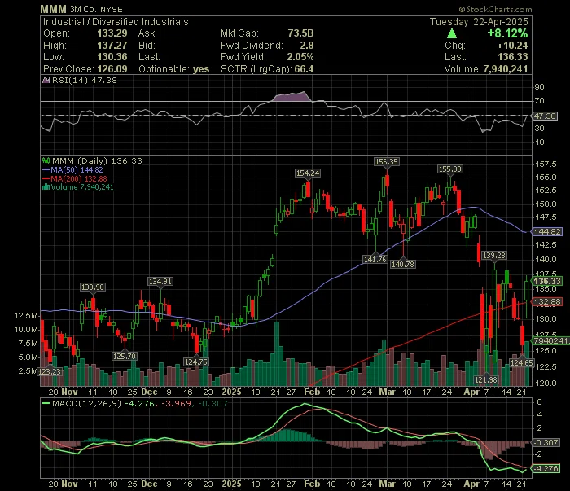570x491 pixels.
Task: Click the MMM Daily candlestick legend icon
Action: pyautogui.click(x=46, y=160)
